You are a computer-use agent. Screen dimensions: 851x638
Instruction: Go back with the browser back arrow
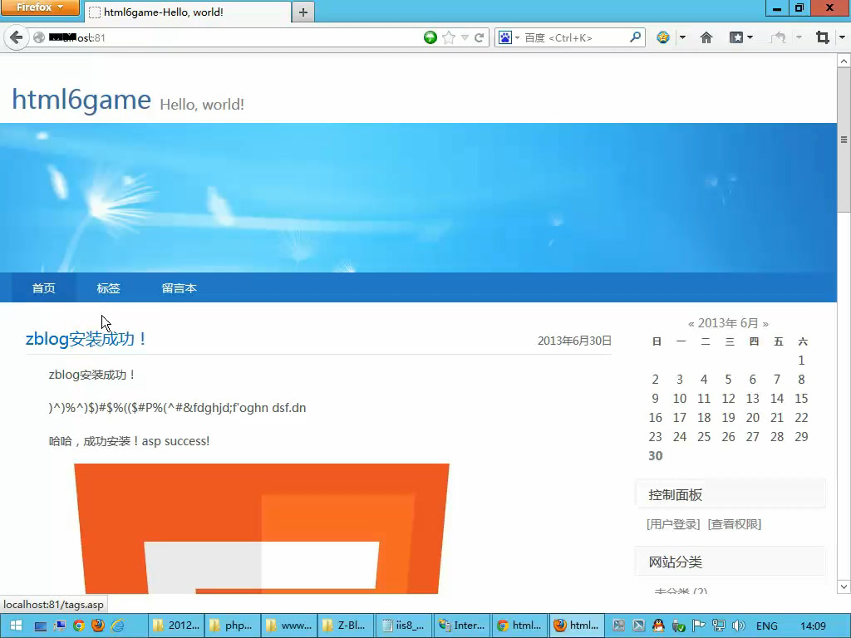17,37
